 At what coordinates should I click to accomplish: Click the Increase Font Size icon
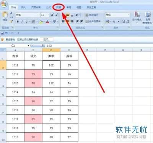click(52, 15)
